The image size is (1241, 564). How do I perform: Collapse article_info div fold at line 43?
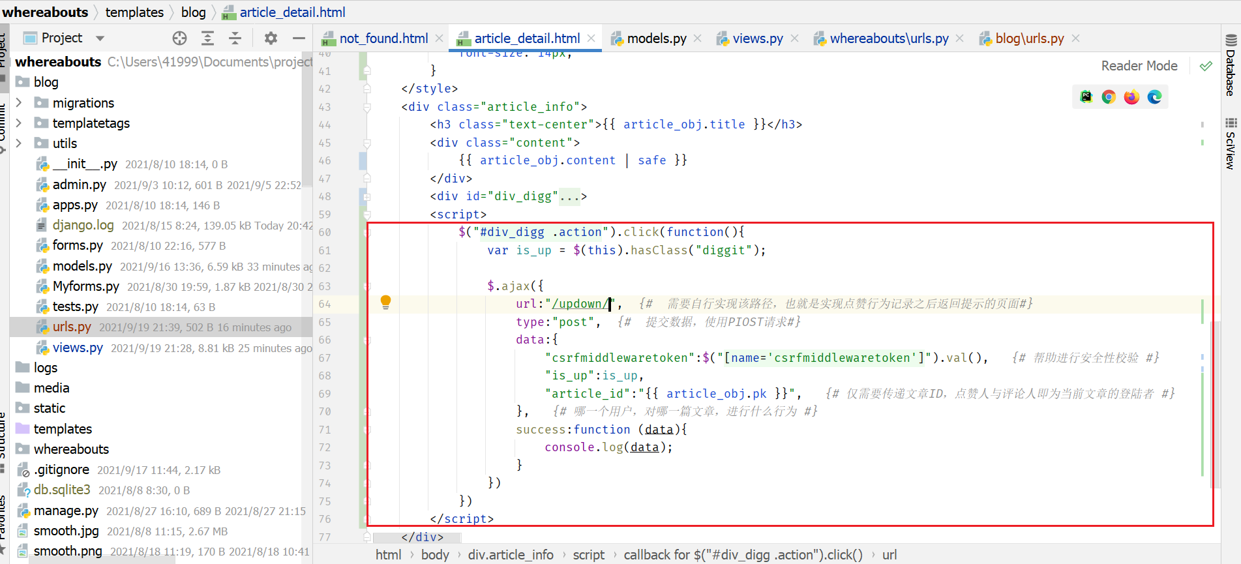366,107
